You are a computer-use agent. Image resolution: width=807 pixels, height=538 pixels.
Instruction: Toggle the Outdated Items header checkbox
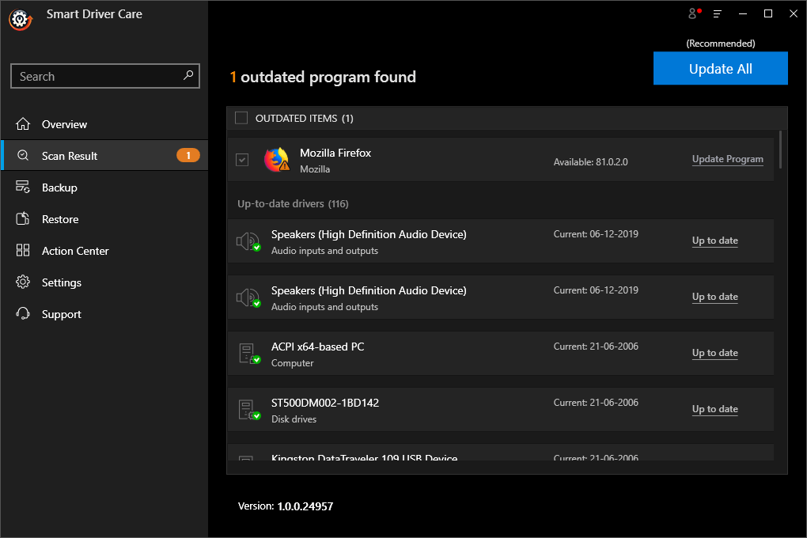tap(241, 117)
